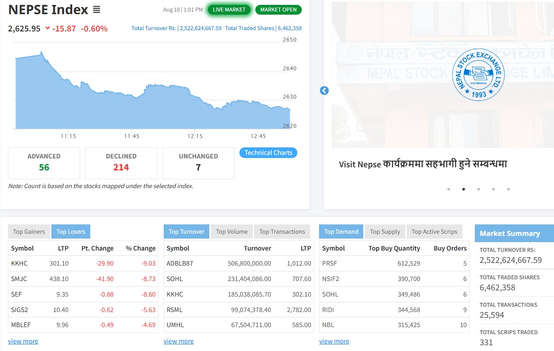Screen dimensions: 554x351
Task: Switch to the Top Volume tab
Action: (x=231, y=231)
